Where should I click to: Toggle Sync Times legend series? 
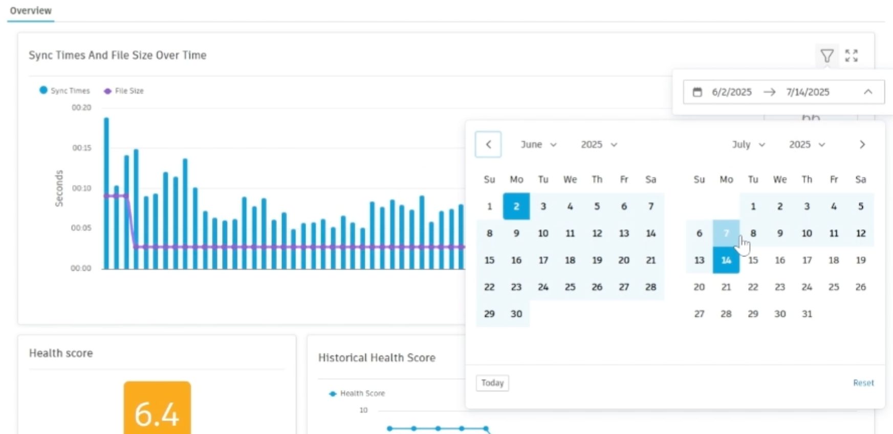coord(64,91)
